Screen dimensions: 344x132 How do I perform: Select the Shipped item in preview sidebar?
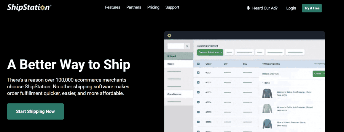[179, 56]
